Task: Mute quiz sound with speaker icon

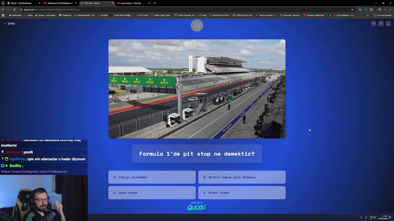Action: [x=373, y=23]
